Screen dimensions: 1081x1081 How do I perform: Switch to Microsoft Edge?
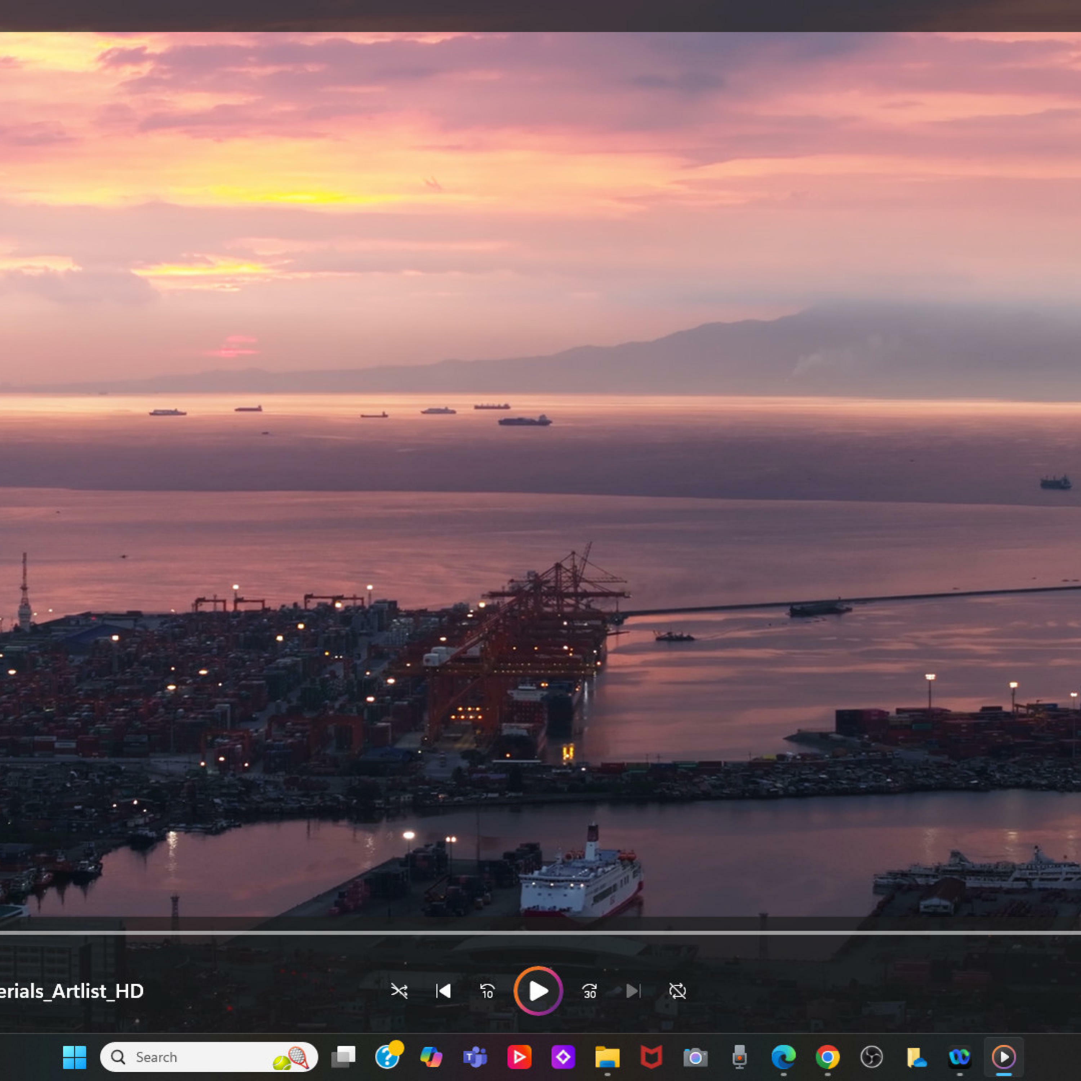pyautogui.click(x=783, y=1057)
